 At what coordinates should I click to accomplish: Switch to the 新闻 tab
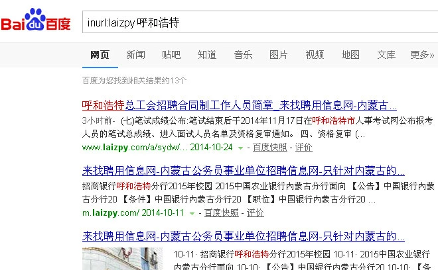(135, 55)
